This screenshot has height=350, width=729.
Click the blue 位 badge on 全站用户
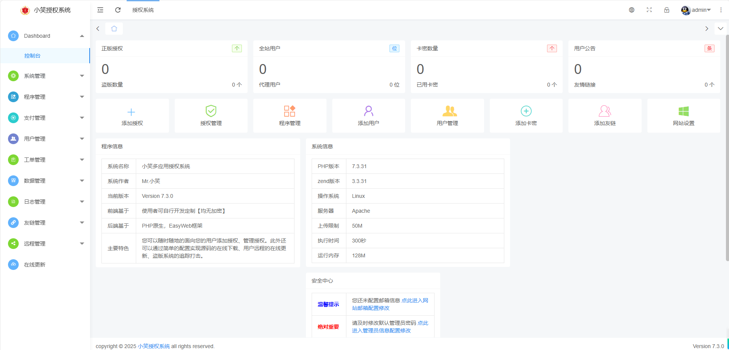point(394,48)
